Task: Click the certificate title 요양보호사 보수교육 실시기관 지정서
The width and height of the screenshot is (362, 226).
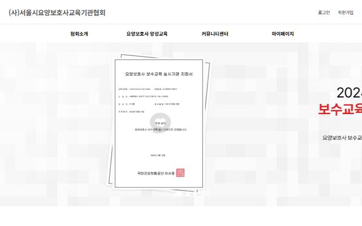Action: [x=159, y=74]
